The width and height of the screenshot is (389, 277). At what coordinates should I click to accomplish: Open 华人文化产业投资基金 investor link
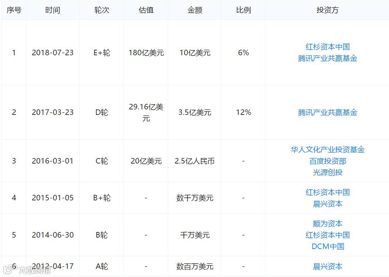327,150
